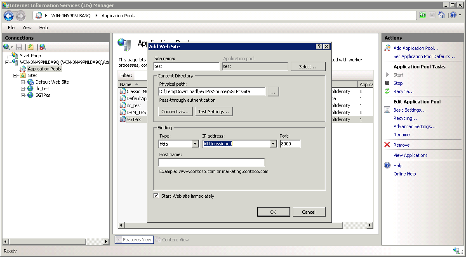Expand the Default Web Site node
This screenshot has width=466, height=257.
[23, 82]
